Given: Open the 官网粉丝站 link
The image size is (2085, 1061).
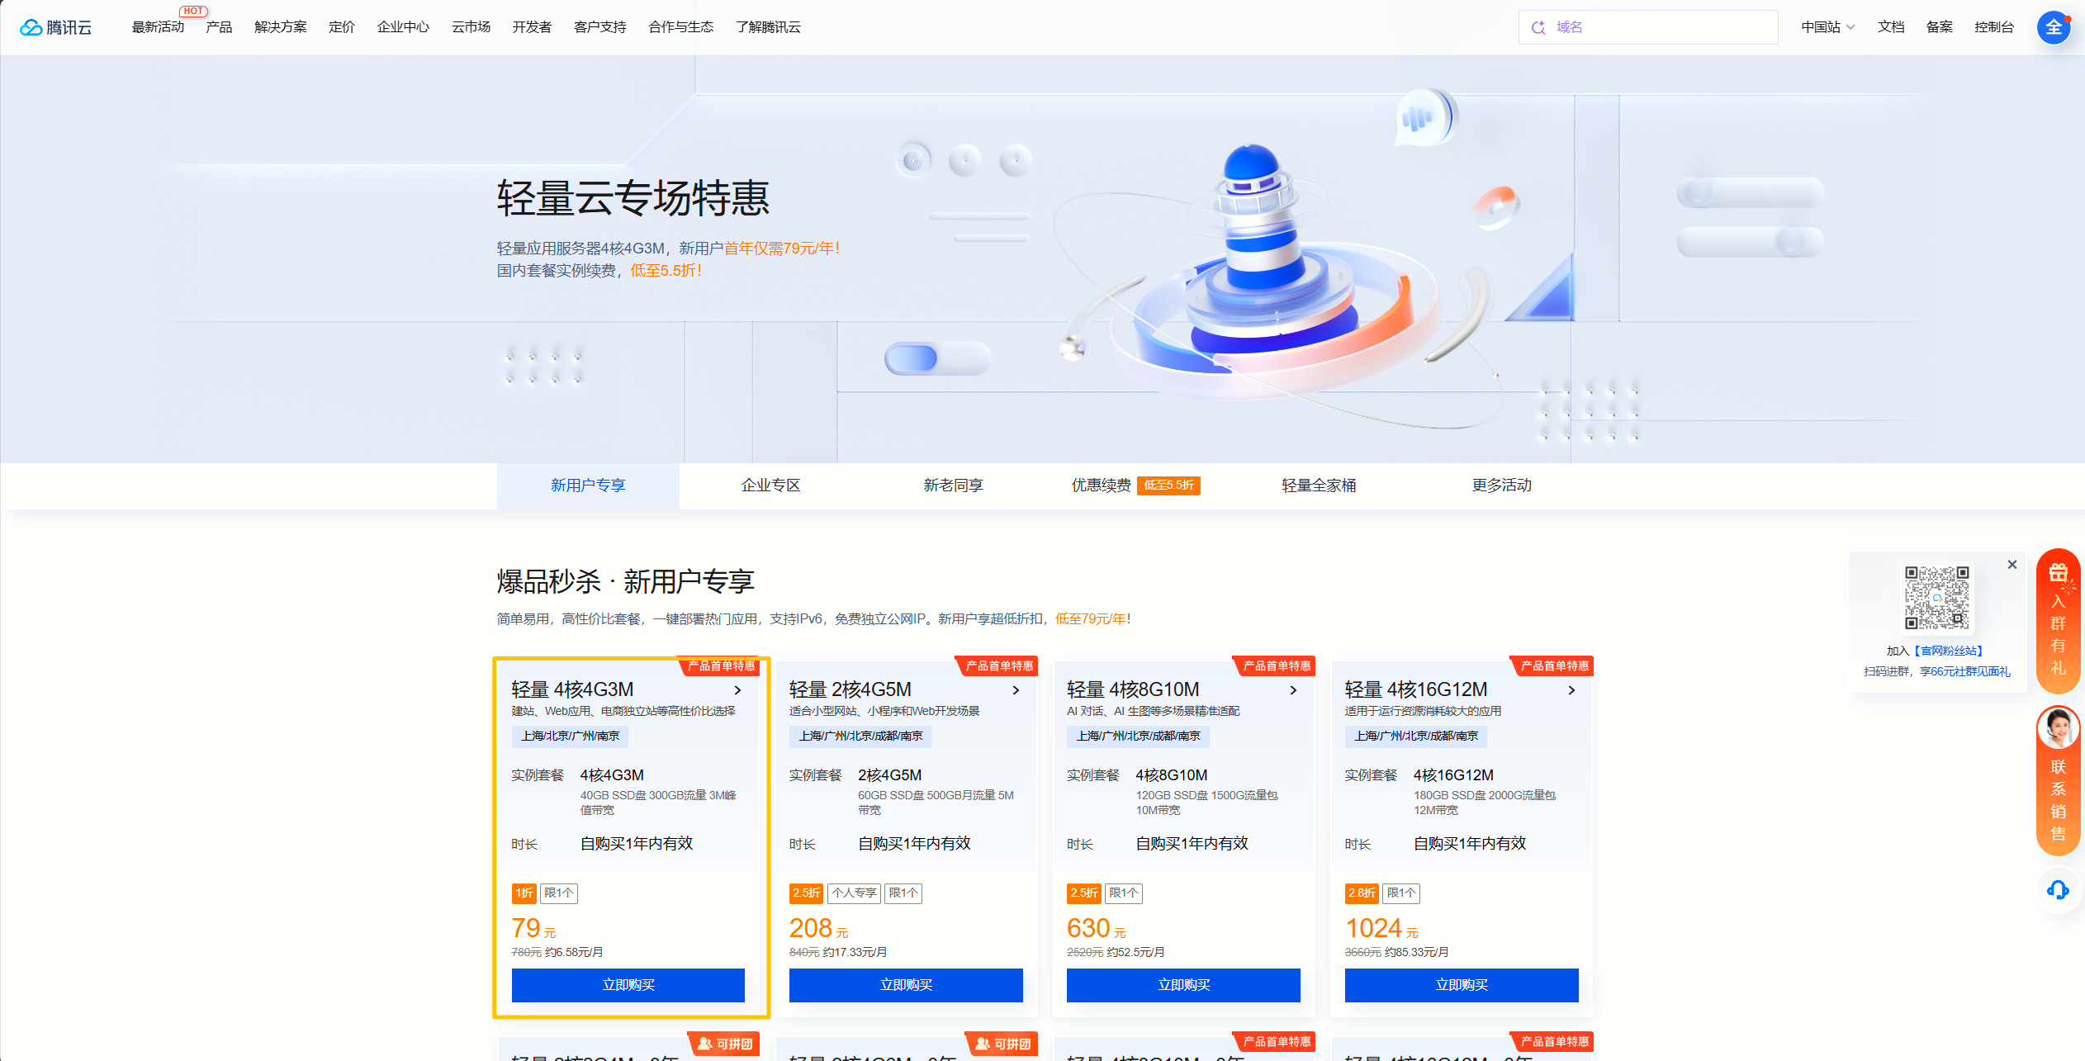Looking at the screenshot, I should 1950,651.
